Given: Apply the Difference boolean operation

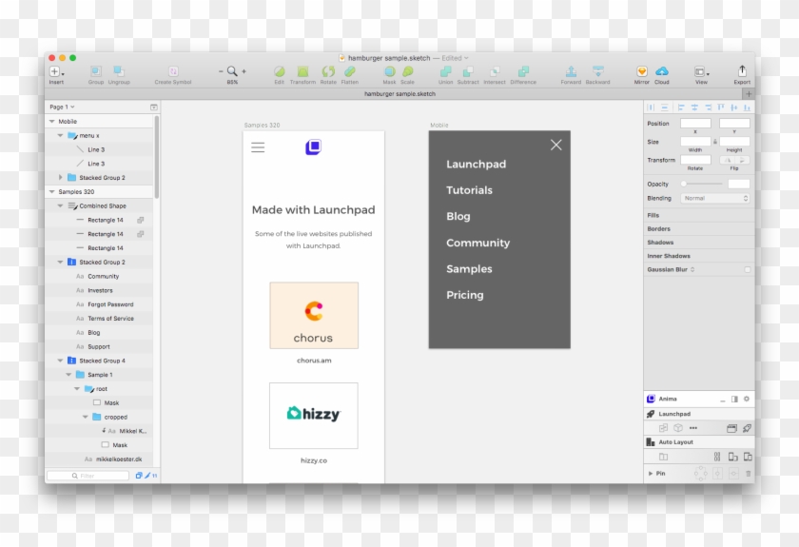Looking at the screenshot, I should [523, 71].
